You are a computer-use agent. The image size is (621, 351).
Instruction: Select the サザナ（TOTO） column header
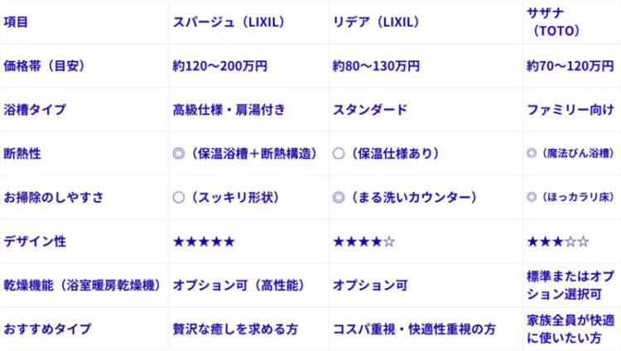558,22
